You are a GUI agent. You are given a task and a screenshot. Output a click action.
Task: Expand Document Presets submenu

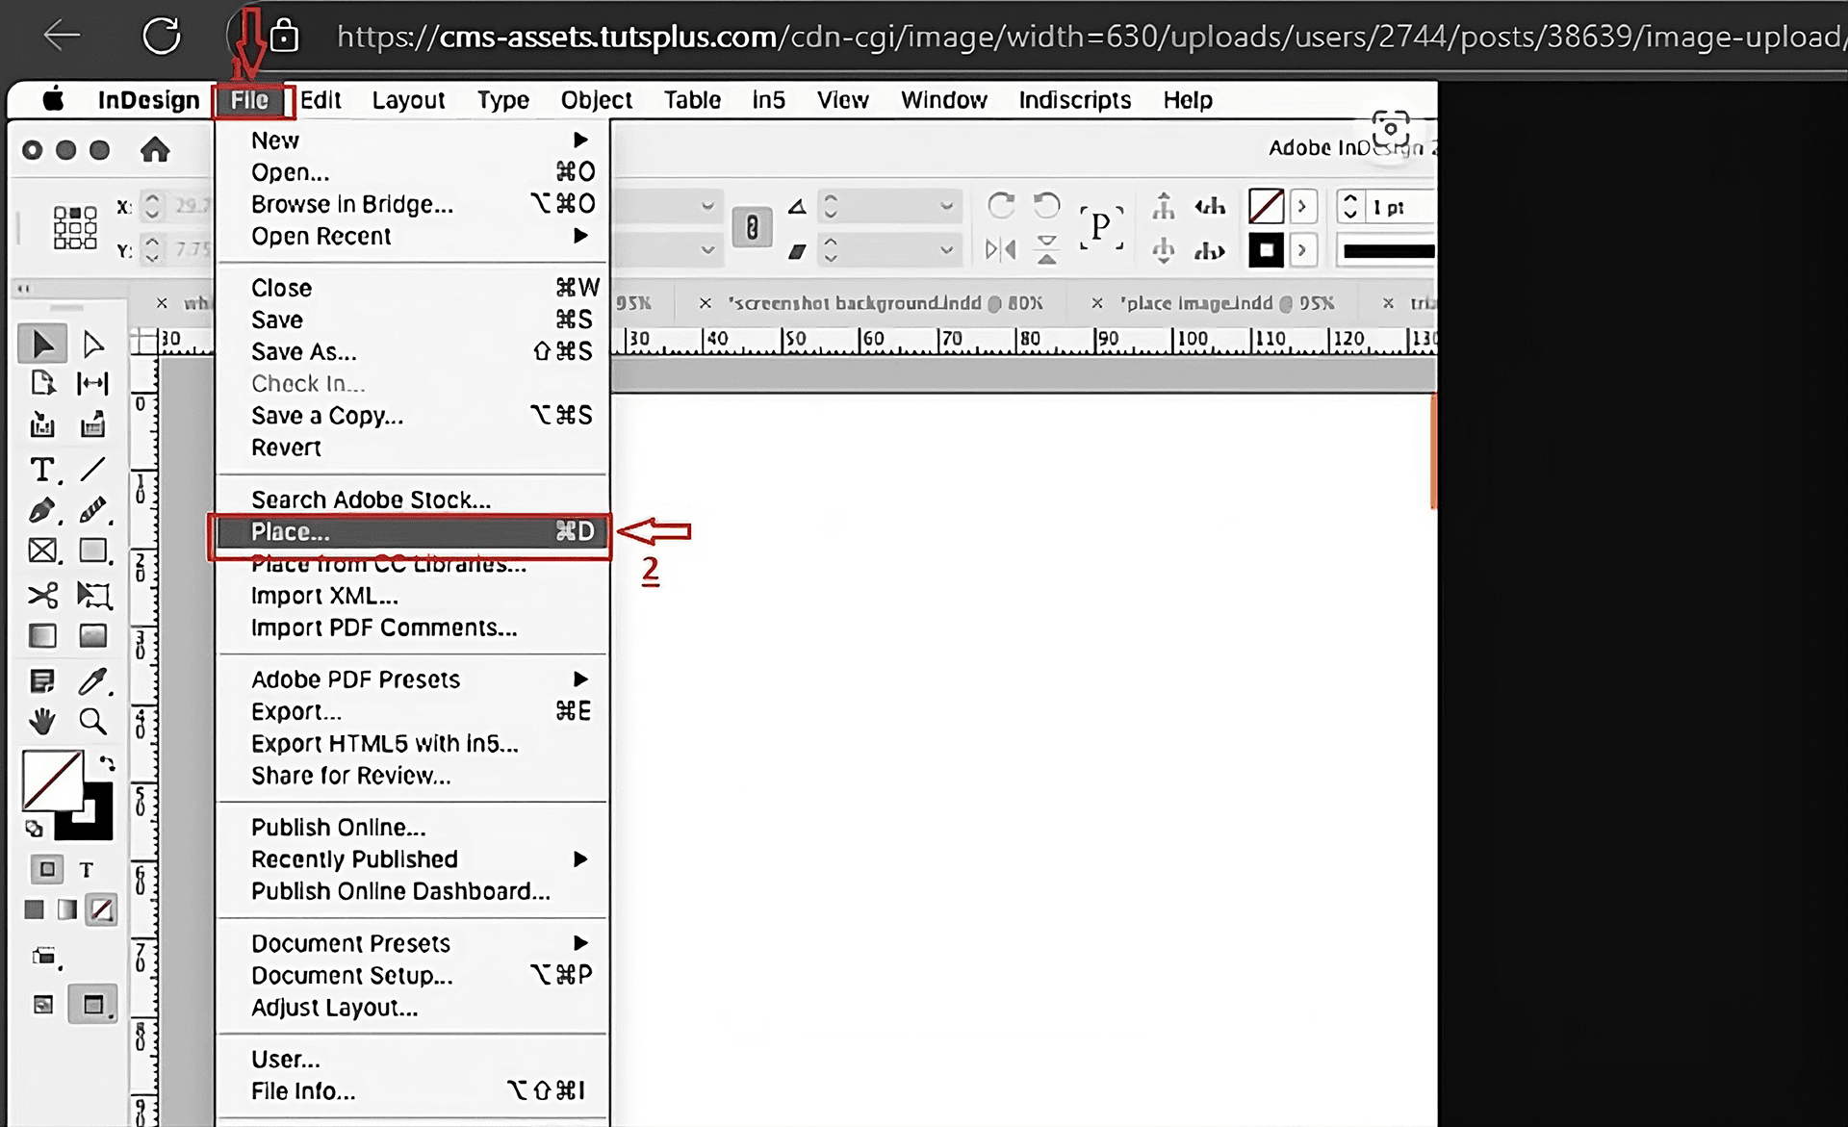tap(580, 943)
